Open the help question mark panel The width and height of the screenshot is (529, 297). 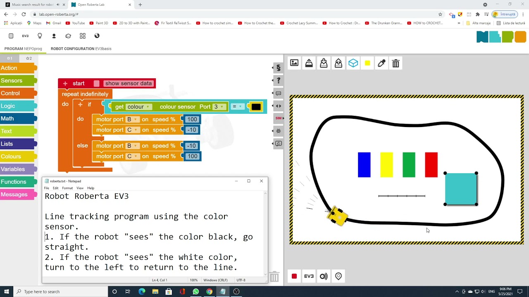pos(278,80)
